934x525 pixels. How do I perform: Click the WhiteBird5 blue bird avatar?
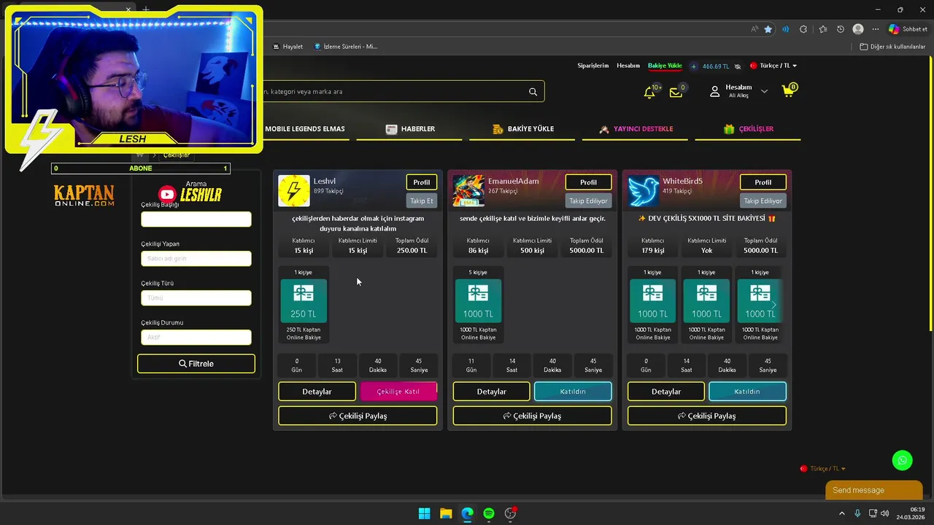(643, 191)
